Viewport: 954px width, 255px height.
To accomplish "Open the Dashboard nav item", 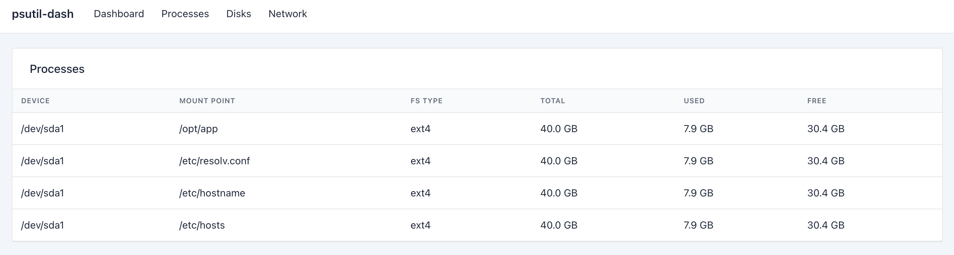I will [119, 14].
